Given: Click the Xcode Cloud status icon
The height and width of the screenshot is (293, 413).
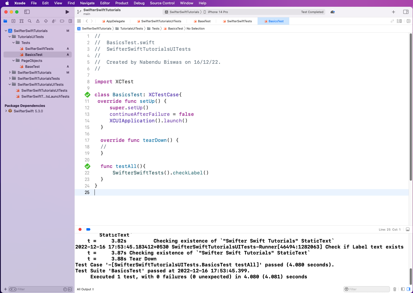Looking at the screenshot, I should (333, 12).
